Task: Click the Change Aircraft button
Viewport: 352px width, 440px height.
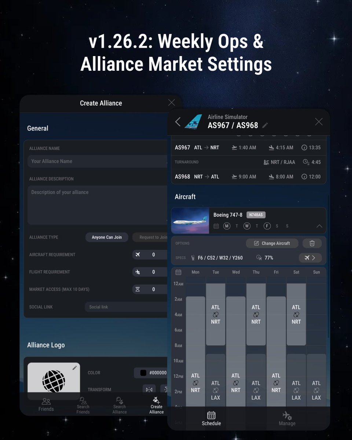Action: (272, 243)
